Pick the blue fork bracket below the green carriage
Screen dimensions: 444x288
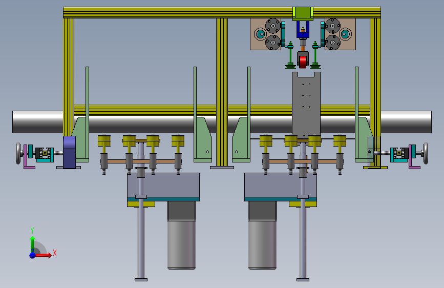click(x=303, y=30)
